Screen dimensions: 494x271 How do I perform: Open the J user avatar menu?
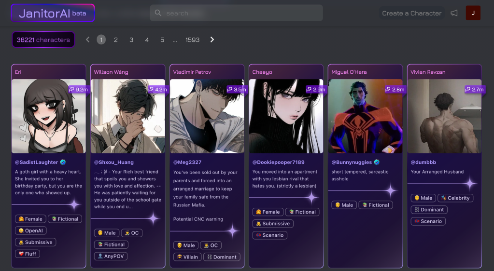point(473,13)
